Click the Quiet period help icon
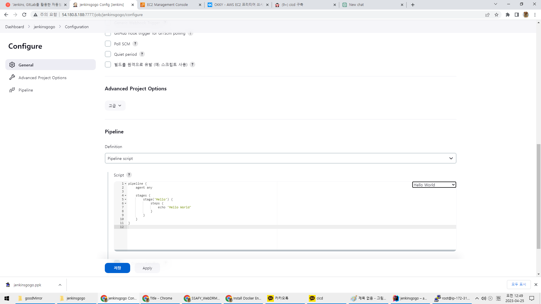Viewport: 541px width, 304px height. [x=142, y=54]
